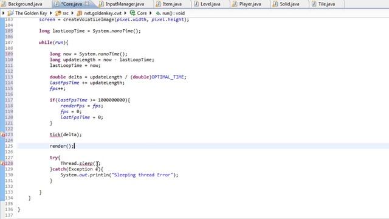Image resolution: width=389 pixels, height=219 pixels.
Task: Click the src source folder icon
Action: (58, 13)
